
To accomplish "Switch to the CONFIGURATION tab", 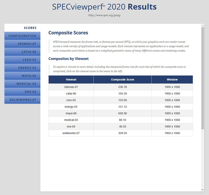I will pos(22,36).
